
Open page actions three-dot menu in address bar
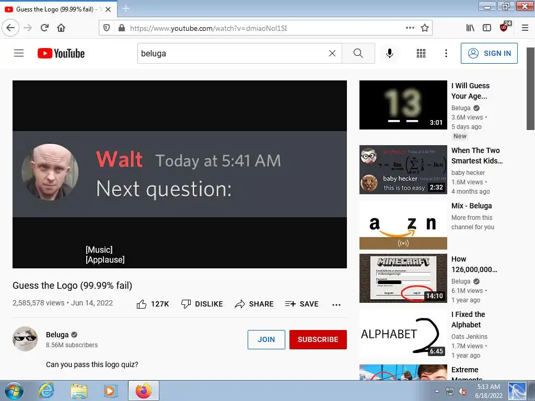click(410, 28)
